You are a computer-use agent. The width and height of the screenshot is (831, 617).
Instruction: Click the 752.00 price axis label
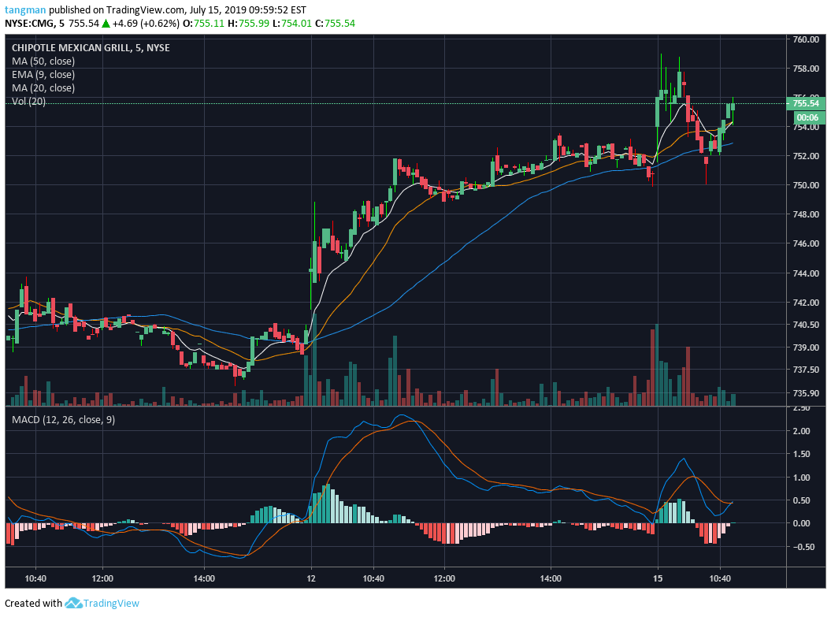[806, 156]
